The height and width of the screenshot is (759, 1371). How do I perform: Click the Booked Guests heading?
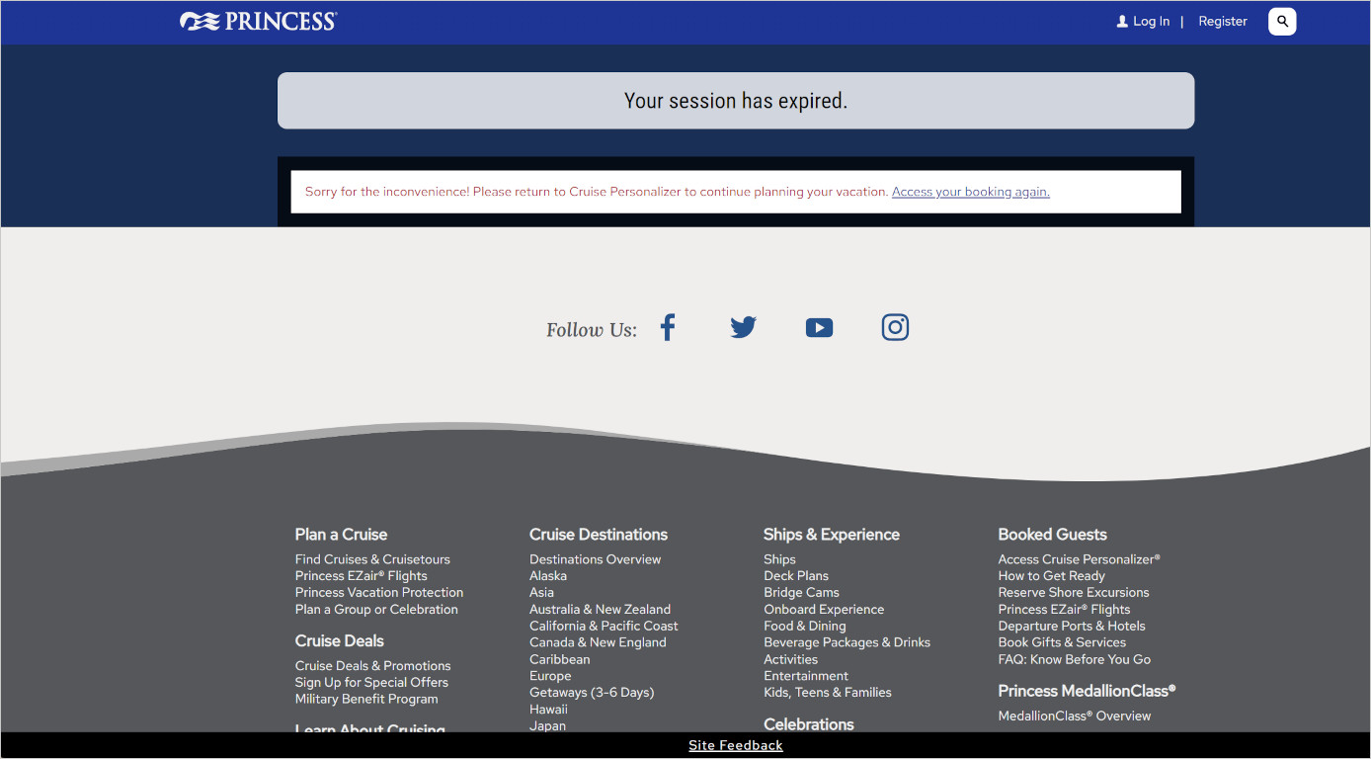coord(1053,535)
